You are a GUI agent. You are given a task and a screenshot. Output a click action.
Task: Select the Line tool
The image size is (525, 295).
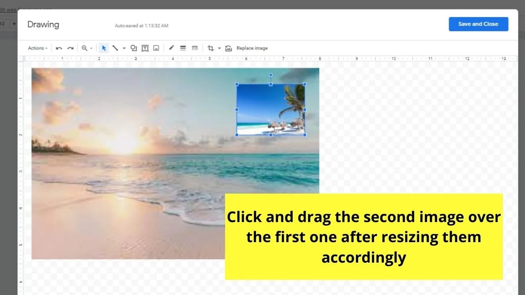[x=115, y=48]
